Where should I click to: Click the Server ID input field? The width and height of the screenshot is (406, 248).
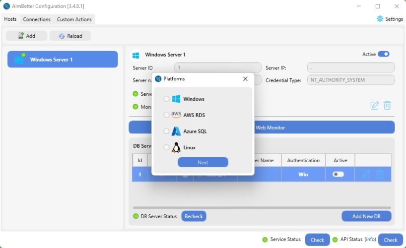pyautogui.click(x=217, y=67)
